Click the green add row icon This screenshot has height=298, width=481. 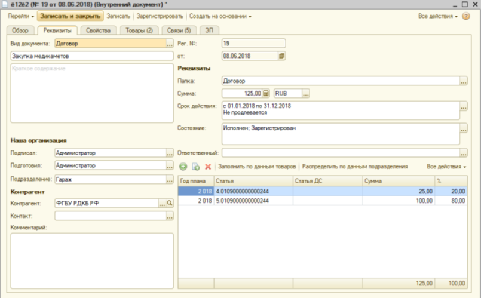(183, 167)
